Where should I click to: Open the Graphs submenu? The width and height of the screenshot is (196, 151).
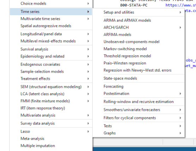point(139,133)
